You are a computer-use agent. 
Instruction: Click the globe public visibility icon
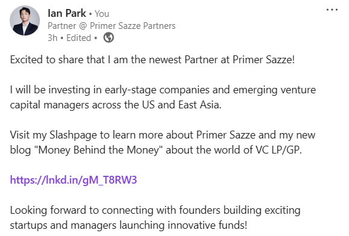click(x=109, y=37)
